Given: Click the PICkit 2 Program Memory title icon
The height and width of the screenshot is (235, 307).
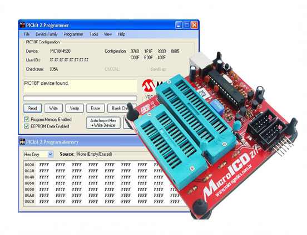Looking at the screenshot, I should coord(22,142).
